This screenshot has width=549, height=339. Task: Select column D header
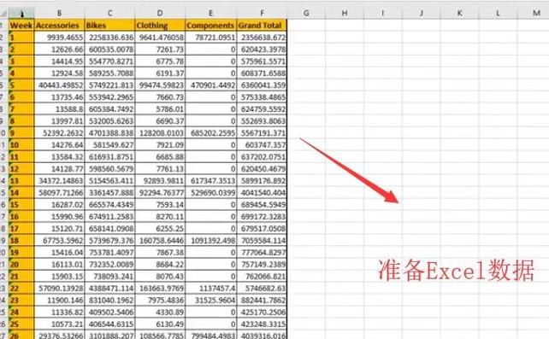(x=160, y=14)
